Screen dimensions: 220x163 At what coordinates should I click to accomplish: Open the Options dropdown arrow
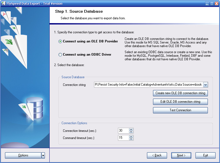coord(43,156)
